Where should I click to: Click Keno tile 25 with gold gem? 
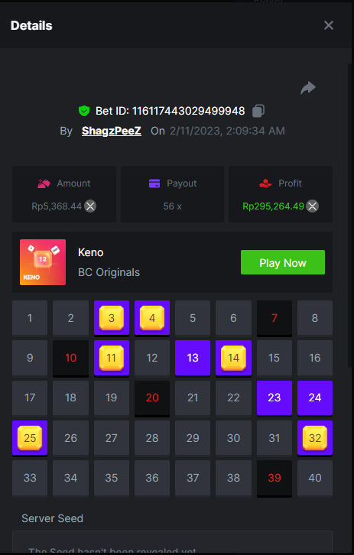[x=30, y=438]
